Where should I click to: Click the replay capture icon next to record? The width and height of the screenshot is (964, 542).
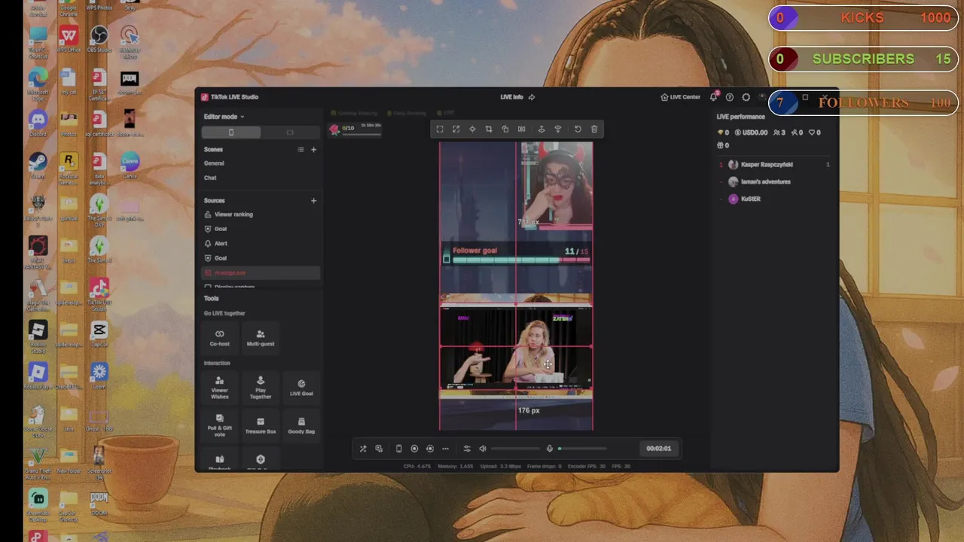(430, 449)
